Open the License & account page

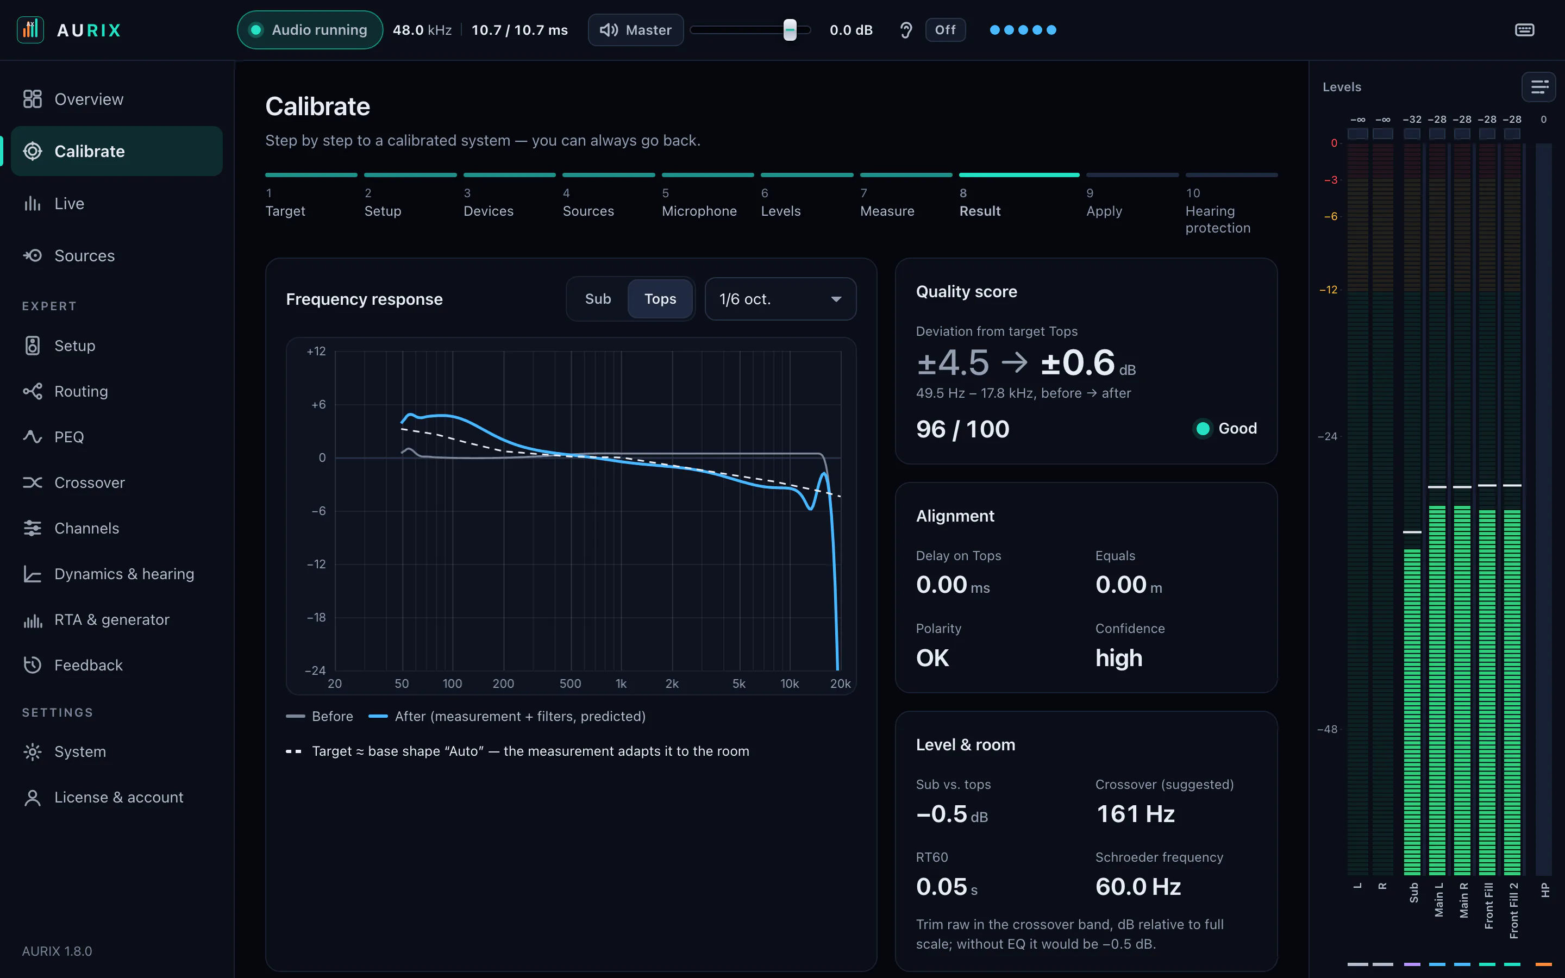[x=117, y=798]
